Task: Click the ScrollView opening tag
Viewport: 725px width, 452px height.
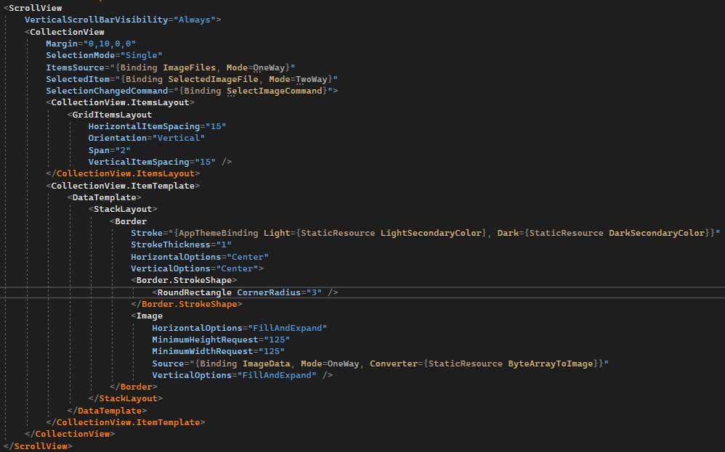Action: 31,7
